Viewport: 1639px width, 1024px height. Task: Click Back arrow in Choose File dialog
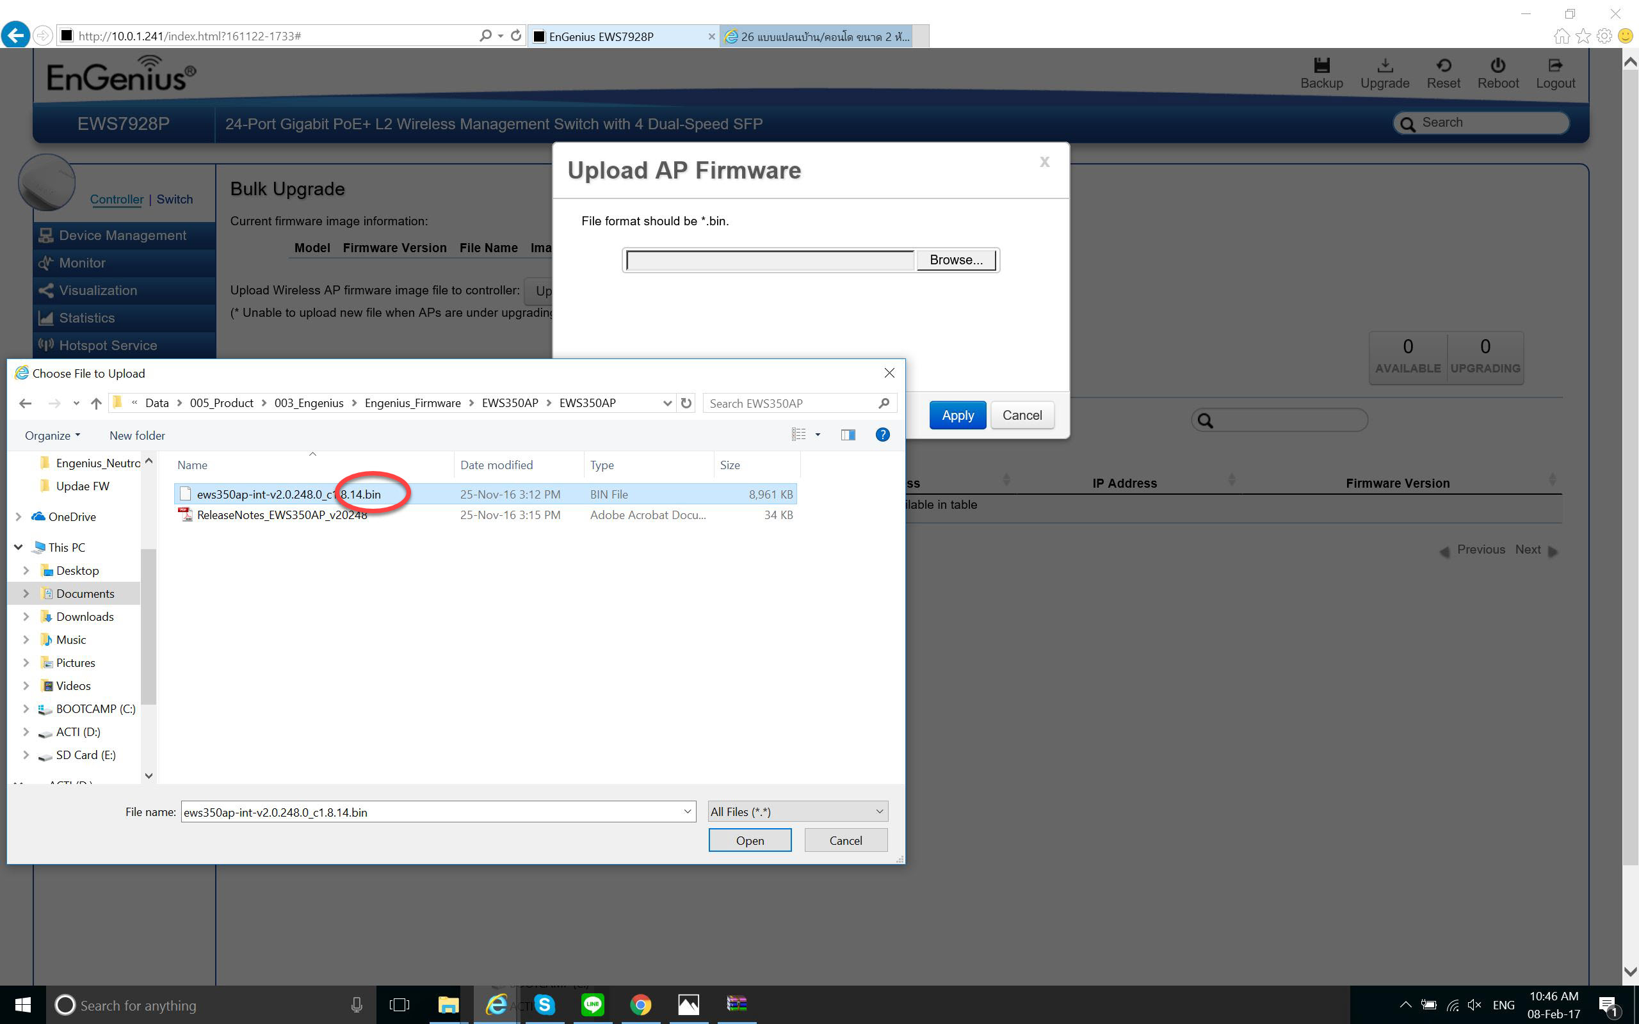[x=26, y=404]
